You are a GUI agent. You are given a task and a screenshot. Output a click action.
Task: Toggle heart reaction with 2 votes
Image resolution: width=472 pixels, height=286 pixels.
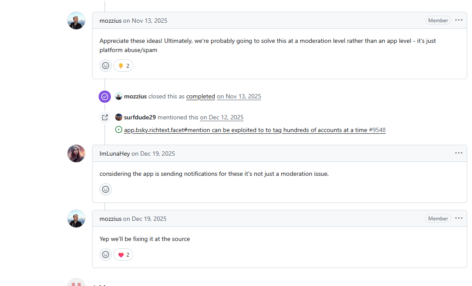pos(123,255)
